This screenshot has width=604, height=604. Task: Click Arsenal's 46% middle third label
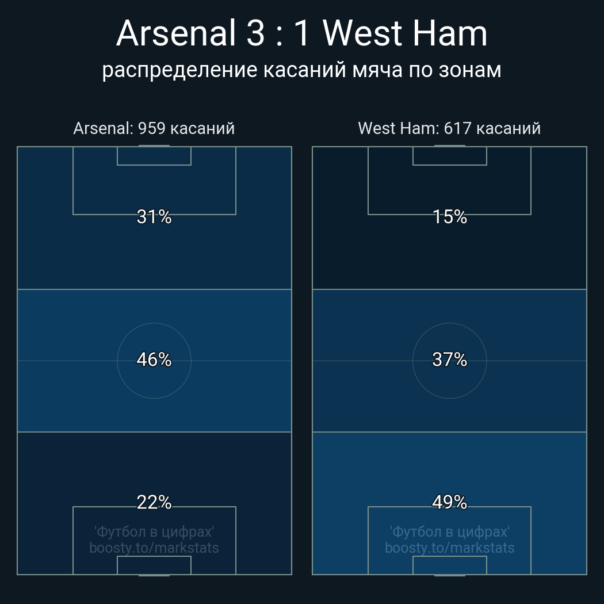click(x=154, y=360)
